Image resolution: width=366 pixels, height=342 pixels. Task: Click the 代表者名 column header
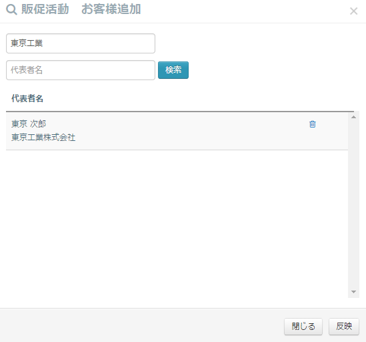pos(27,98)
